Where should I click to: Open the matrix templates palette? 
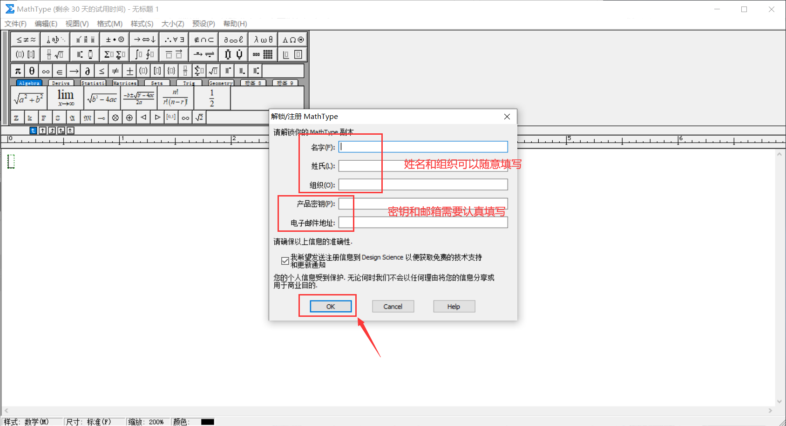(263, 54)
